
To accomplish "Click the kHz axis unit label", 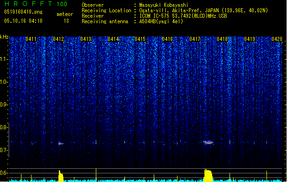I will pos(4,37).
